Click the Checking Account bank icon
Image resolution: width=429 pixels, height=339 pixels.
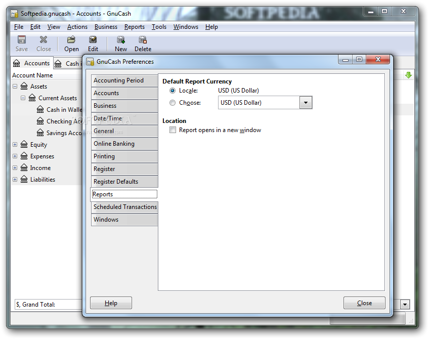[40, 121]
